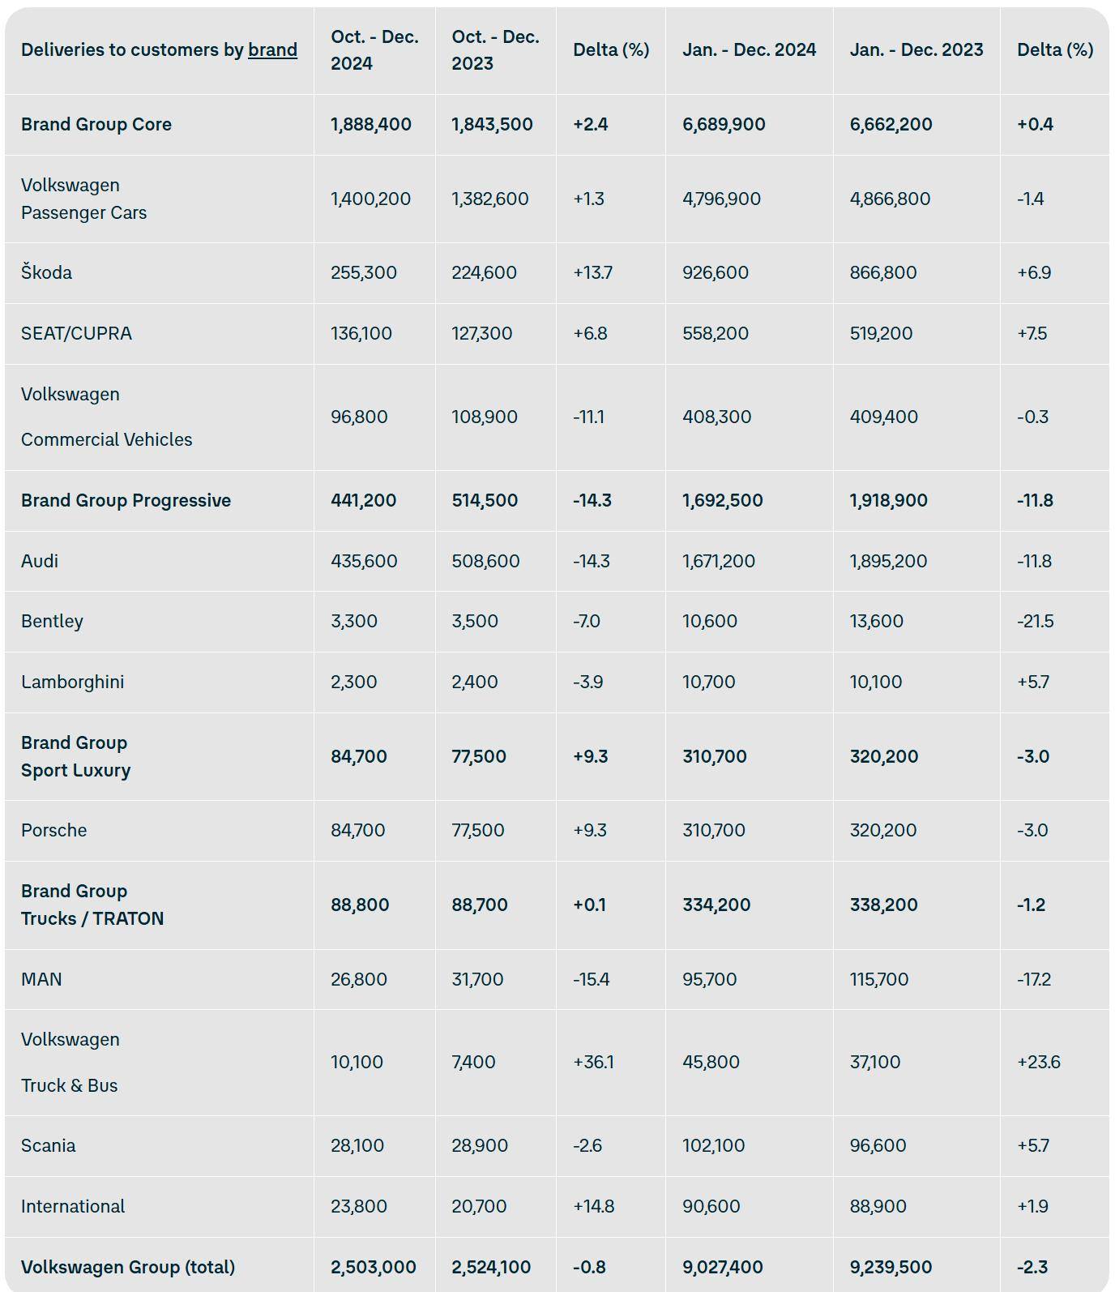This screenshot has height=1292, width=1115.
Task: Select Volkswagen Truck & Bus delta +36.1
Action: point(593,1062)
